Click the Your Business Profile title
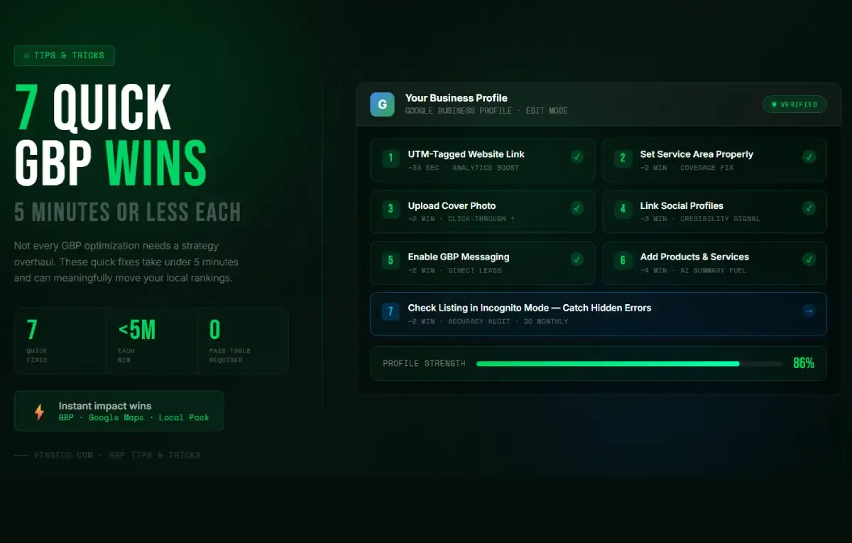 456,98
